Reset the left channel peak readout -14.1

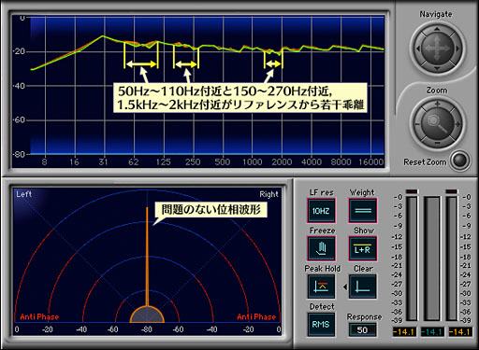click(x=403, y=332)
